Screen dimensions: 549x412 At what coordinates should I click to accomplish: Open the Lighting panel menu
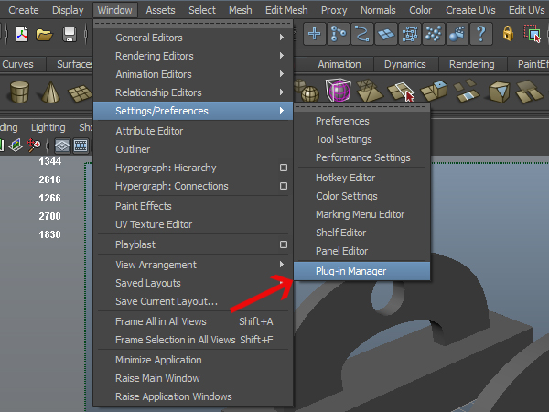click(x=48, y=127)
